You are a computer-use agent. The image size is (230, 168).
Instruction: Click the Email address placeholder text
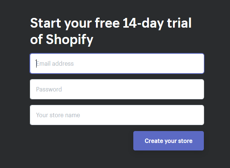pyautogui.click(x=55, y=63)
